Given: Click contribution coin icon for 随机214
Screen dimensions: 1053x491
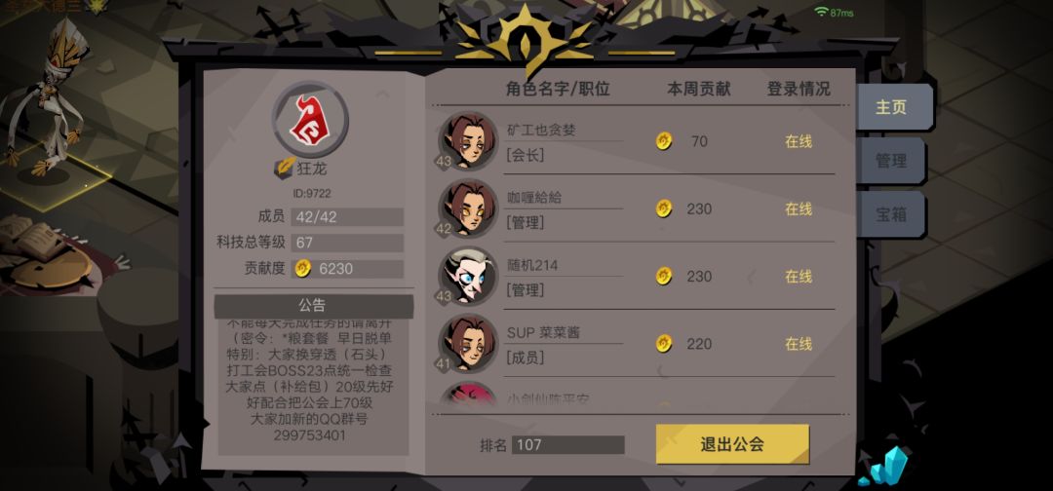Looking at the screenshot, I should tap(664, 276).
